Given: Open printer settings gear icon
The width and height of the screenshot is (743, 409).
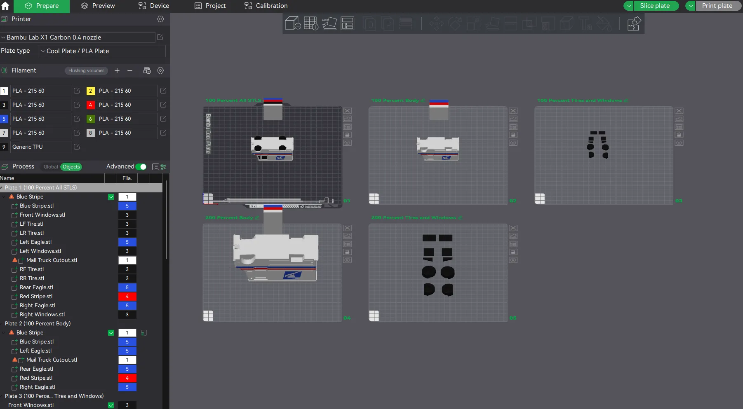Looking at the screenshot, I should click(x=160, y=19).
